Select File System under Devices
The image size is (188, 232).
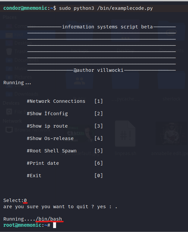click(22, 112)
